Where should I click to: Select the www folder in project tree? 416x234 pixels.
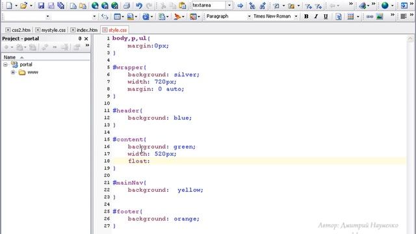[x=33, y=72]
